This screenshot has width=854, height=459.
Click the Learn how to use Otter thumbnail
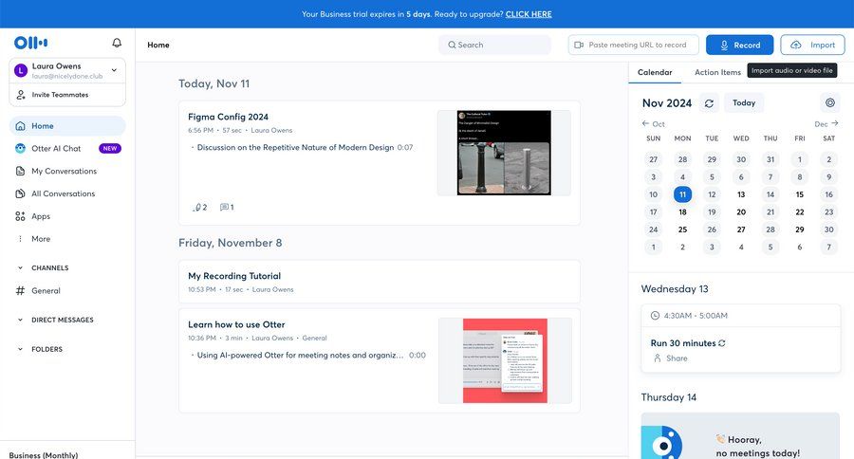pyautogui.click(x=505, y=360)
